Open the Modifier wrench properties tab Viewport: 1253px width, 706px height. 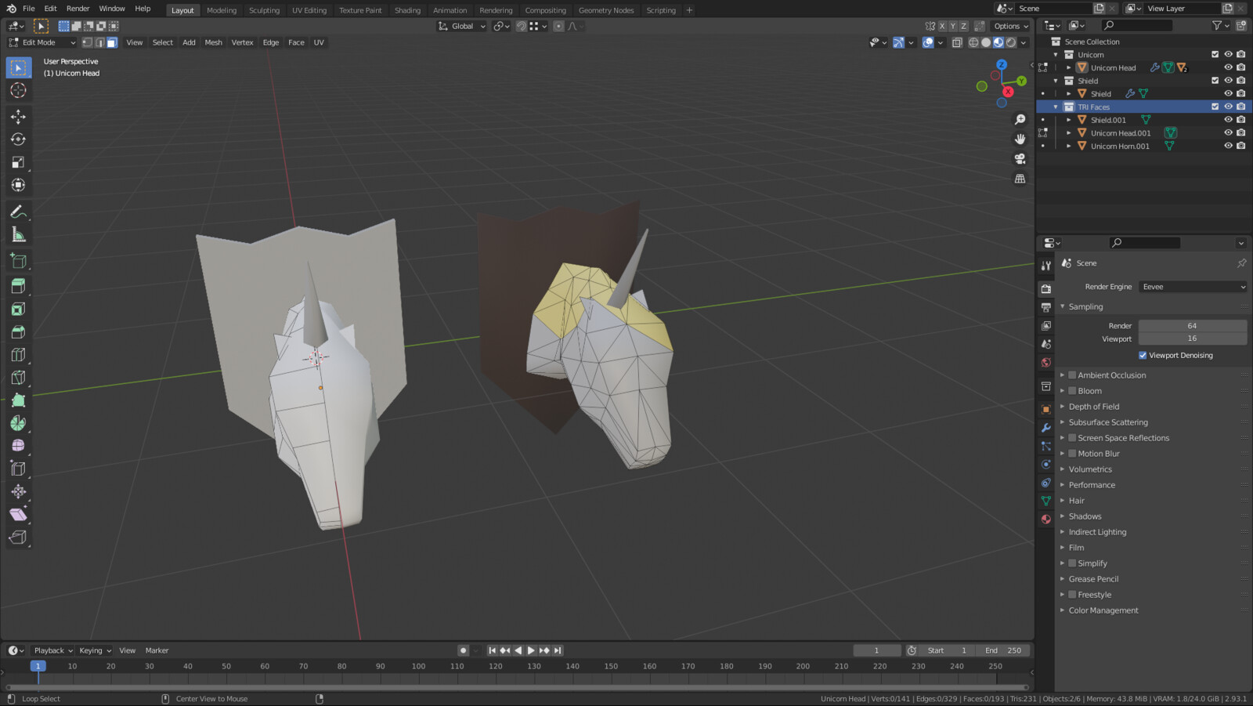pos(1045,428)
